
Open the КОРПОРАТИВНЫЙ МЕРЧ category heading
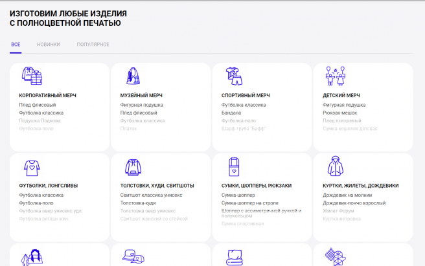pyautogui.click(x=48, y=95)
